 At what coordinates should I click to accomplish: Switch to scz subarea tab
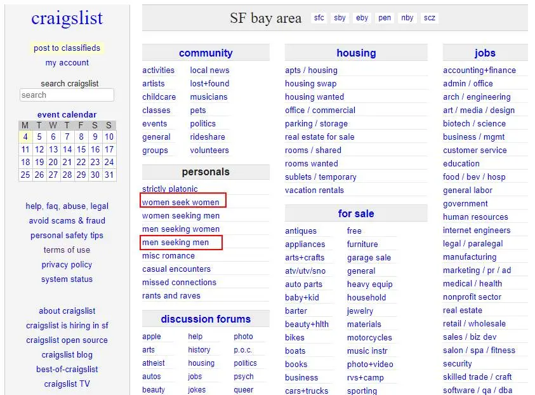click(x=430, y=18)
